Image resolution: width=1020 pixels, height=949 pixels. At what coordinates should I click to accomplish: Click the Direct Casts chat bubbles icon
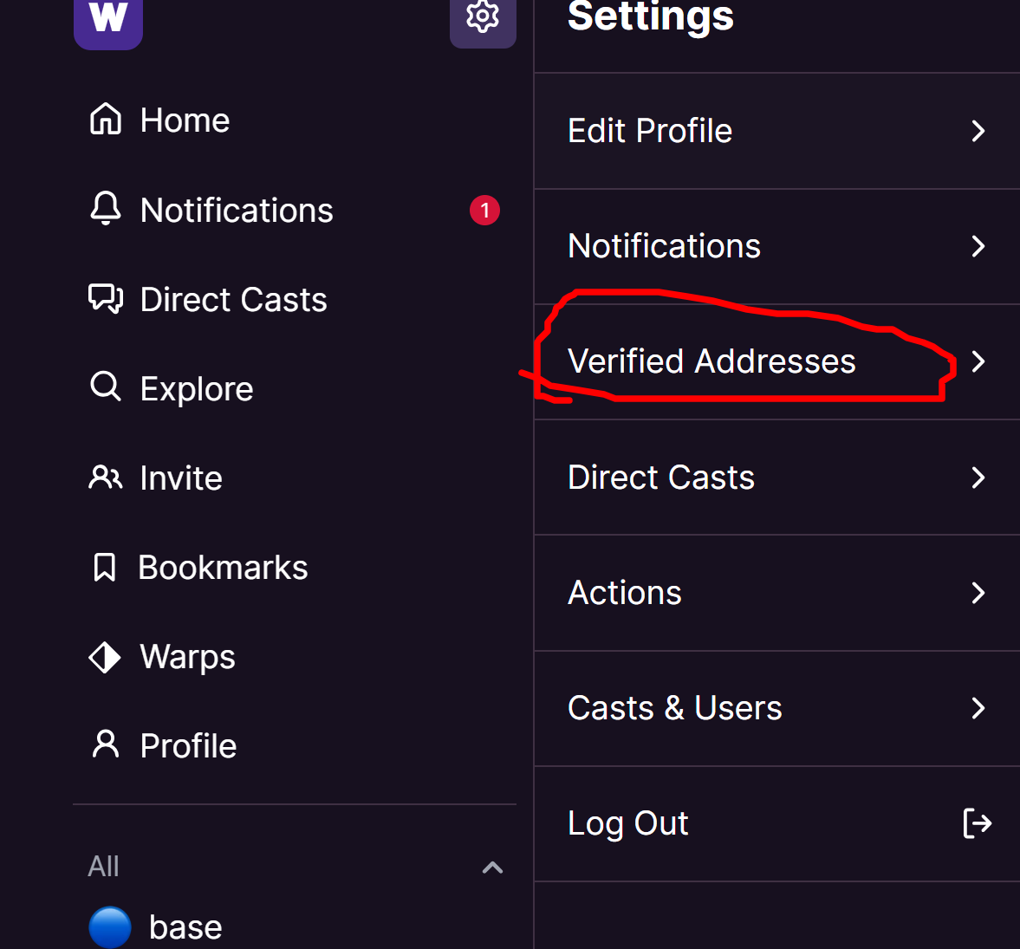click(106, 298)
